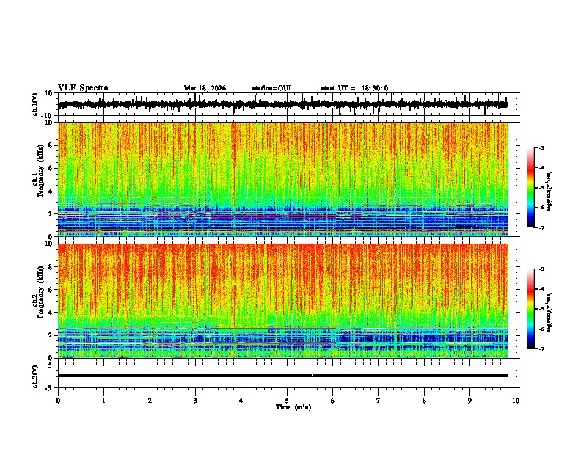The height and width of the screenshot is (449, 581).
Task: Click ch.2 spectrogram frequency tick "6"
Action: [51, 290]
